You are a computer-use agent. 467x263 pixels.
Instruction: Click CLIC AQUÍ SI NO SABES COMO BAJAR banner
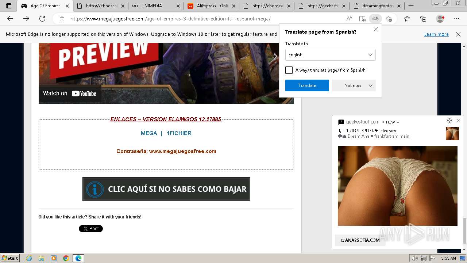pos(166,189)
